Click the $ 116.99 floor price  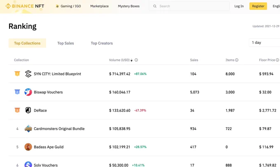click(266, 147)
